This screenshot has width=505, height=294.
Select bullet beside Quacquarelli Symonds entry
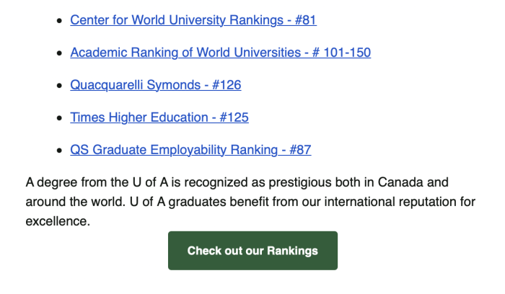pos(59,86)
